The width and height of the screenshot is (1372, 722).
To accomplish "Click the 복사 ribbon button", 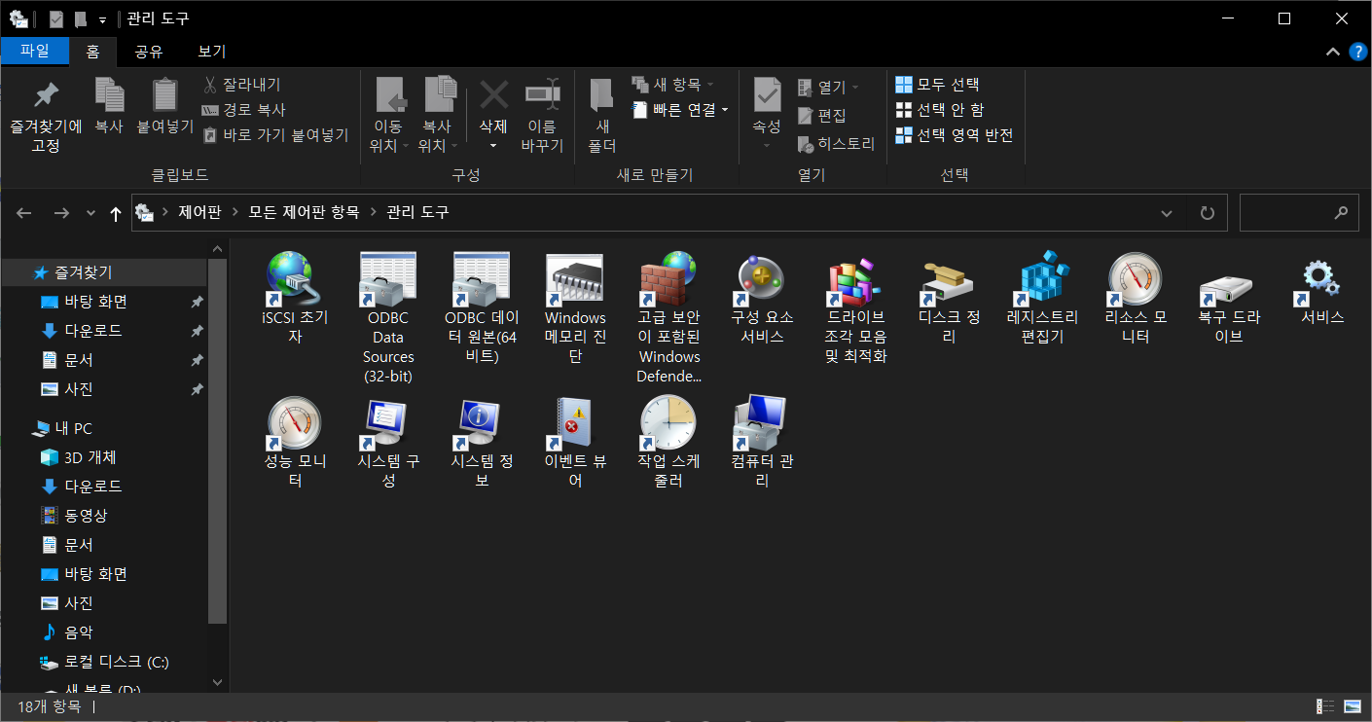I will [109, 105].
